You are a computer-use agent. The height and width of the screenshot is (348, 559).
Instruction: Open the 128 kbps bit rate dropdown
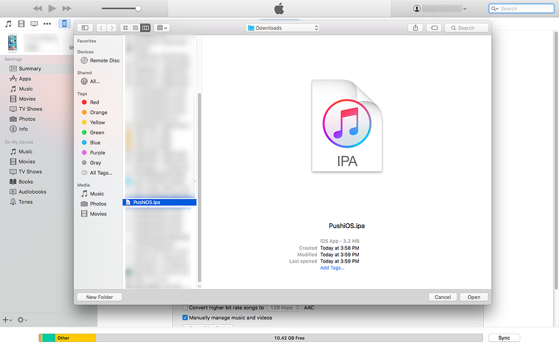[x=284, y=307]
